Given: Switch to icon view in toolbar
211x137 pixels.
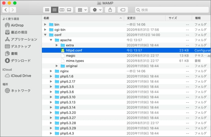Looking at the screenshot, I should [x=47, y=10].
